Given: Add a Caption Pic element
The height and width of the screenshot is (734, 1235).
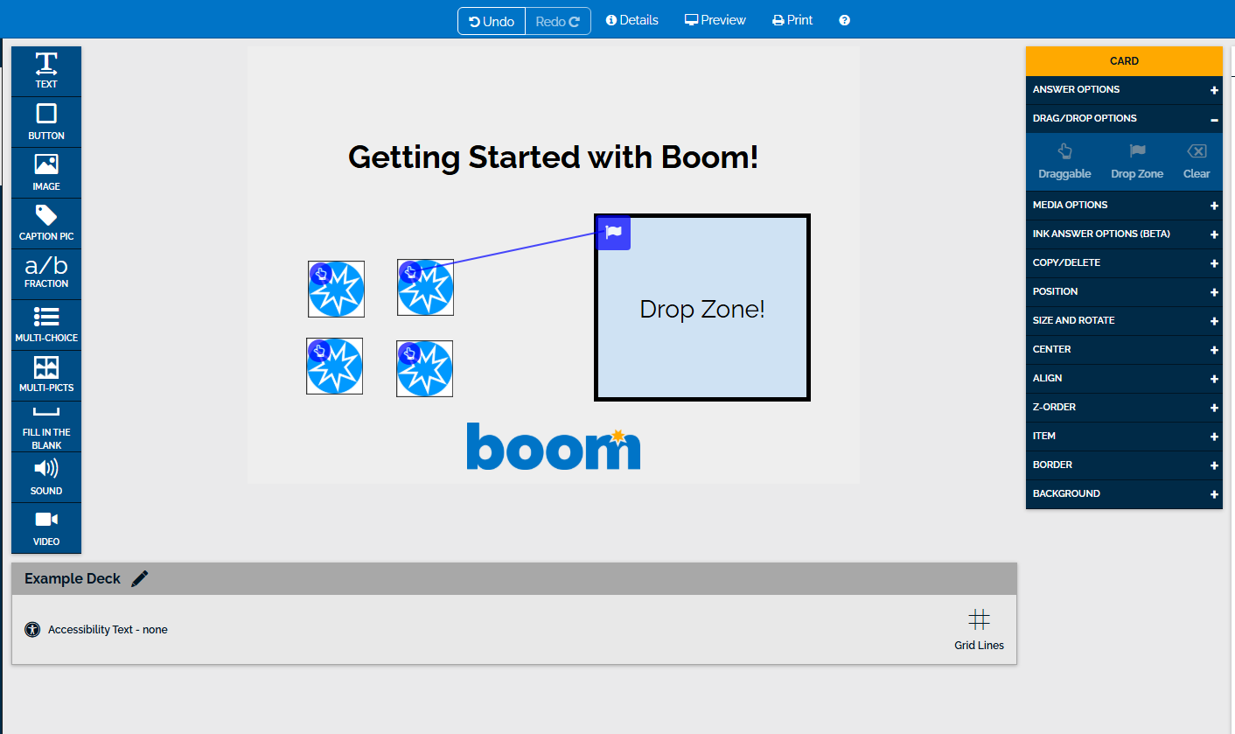Looking at the screenshot, I should tap(46, 223).
